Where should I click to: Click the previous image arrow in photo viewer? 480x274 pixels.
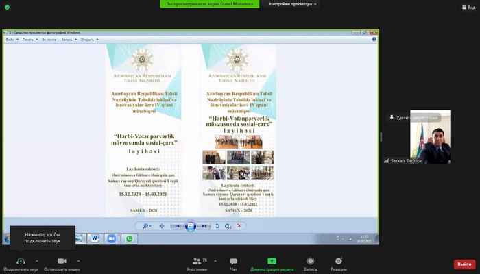coord(177,225)
